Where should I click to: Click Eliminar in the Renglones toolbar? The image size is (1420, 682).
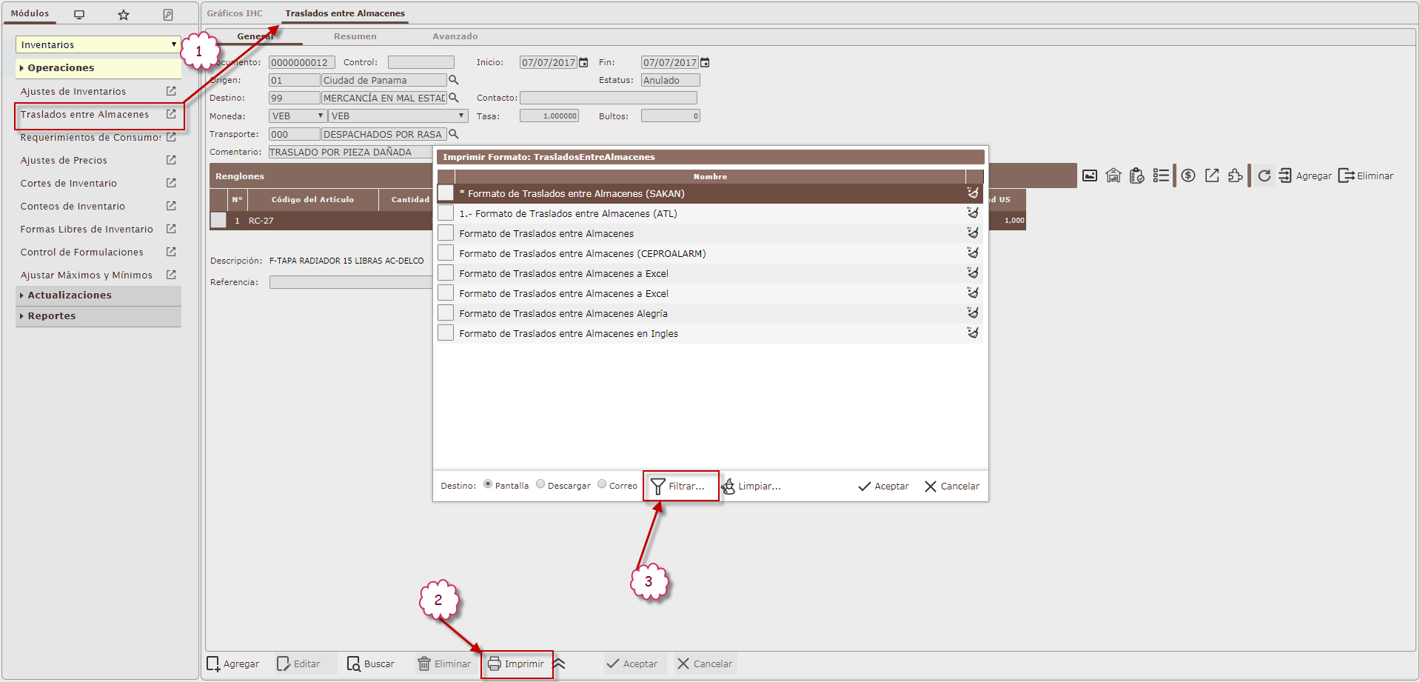[x=1366, y=175]
